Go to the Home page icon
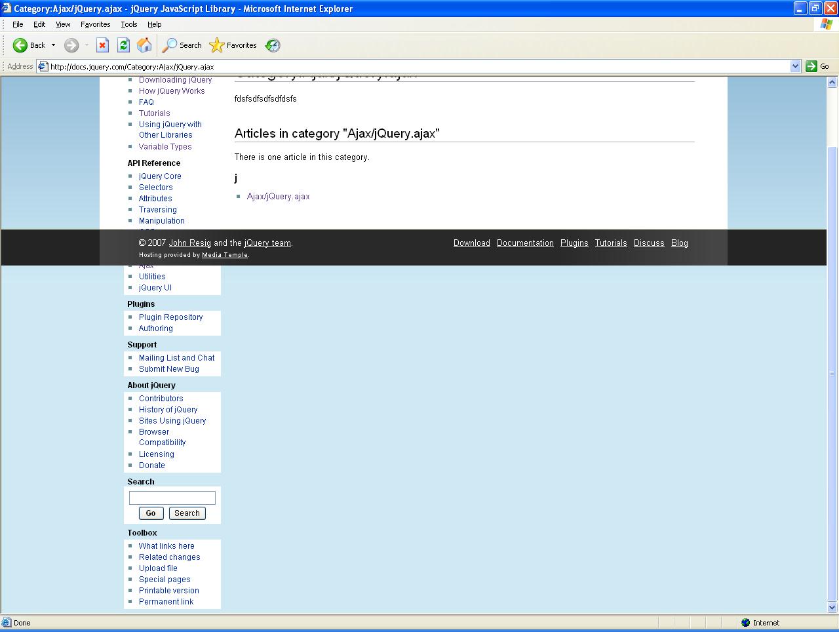The height and width of the screenshot is (632, 839). [x=144, y=45]
